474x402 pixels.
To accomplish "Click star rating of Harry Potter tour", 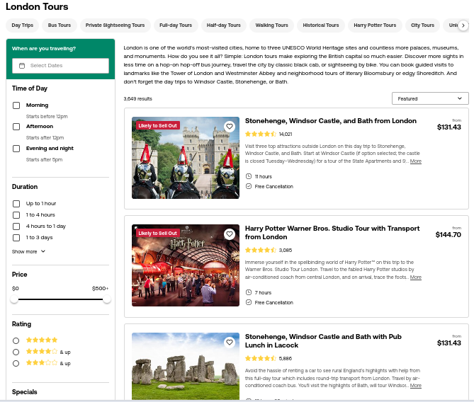I will [x=260, y=250].
